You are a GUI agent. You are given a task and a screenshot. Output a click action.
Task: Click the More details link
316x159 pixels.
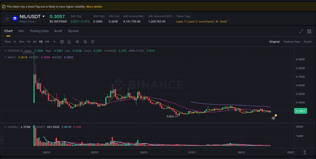coord(94,6)
